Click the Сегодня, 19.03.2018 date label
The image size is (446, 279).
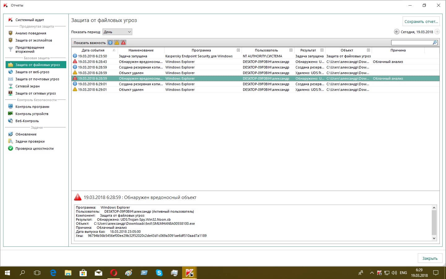tap(417, 32)
